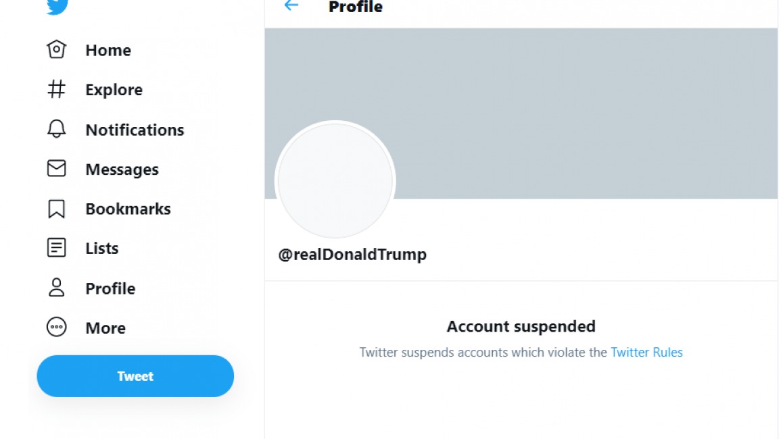
Task: Click the Notifications bell icon
Action: pyautogui.click(x=56, y=129)
